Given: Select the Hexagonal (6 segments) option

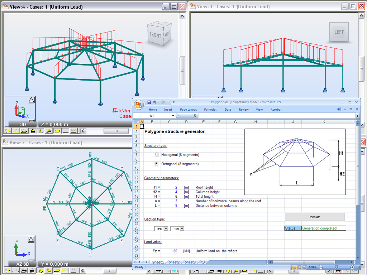Looking at the screenshot, I should point(157,154).
